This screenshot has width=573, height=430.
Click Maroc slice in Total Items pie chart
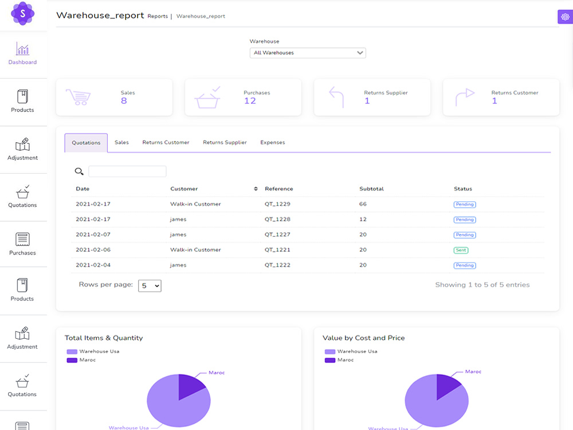[189, 385]
